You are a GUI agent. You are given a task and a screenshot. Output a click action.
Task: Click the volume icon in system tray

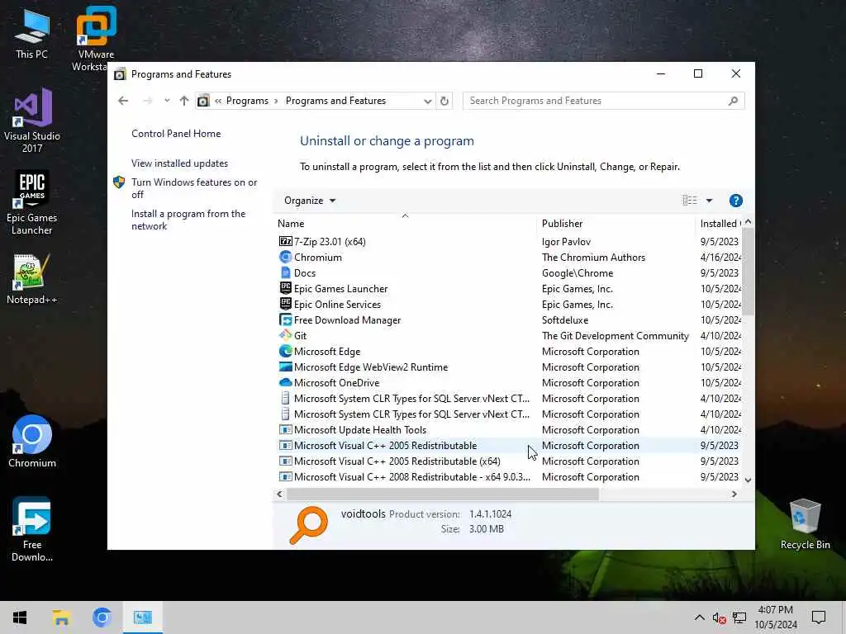pos(719,617)
